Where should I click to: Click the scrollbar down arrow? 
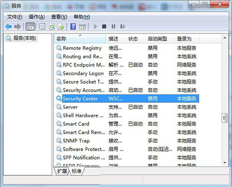coord(225,163)
